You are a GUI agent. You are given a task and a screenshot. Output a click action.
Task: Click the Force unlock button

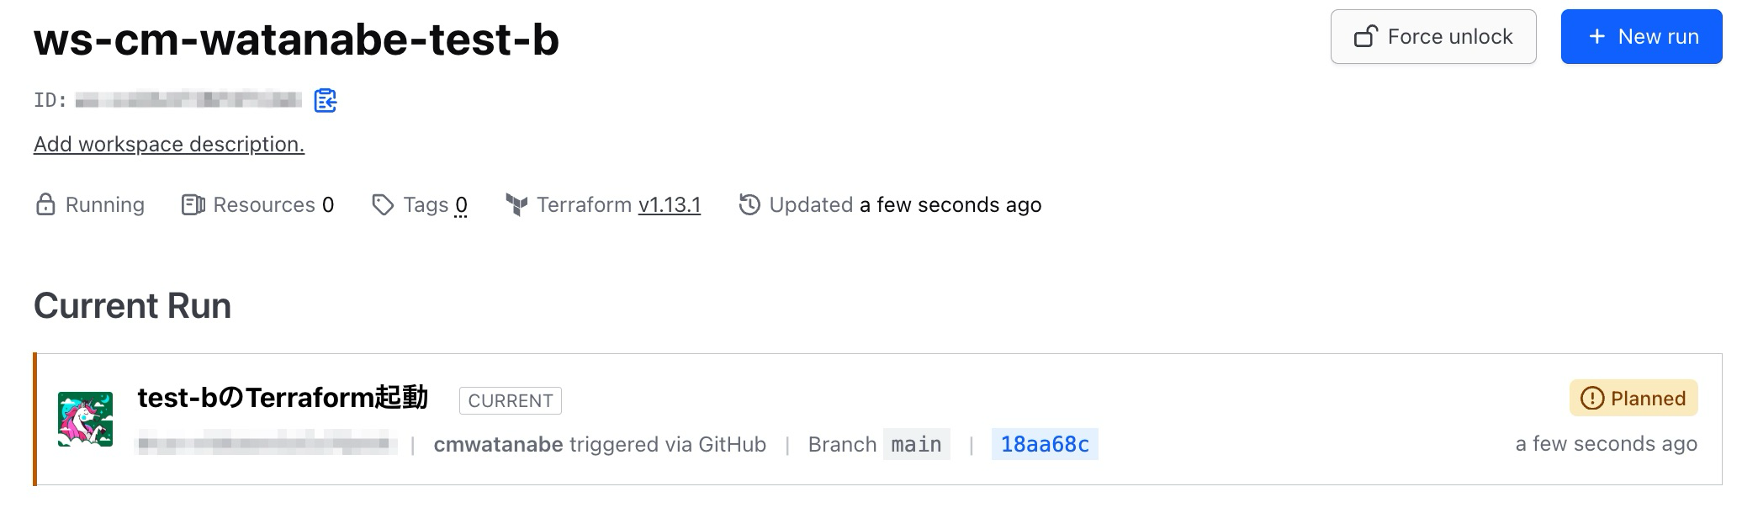coord(1433,37)
